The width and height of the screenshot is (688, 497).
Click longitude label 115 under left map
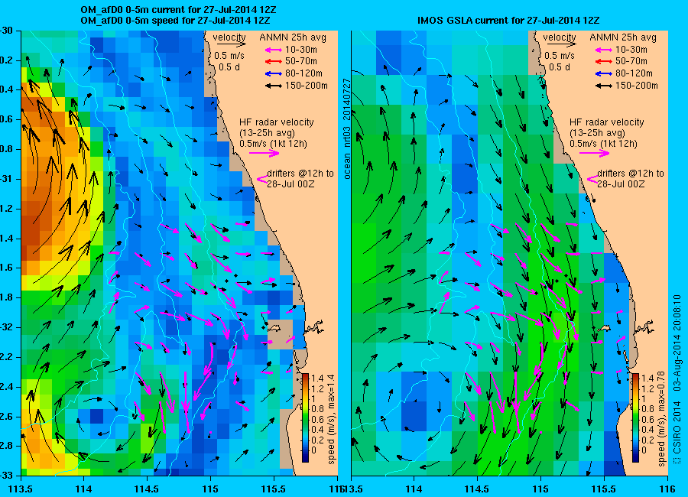(211, 489)
